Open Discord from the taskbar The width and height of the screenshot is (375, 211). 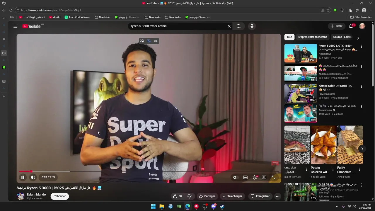(214, 206)
